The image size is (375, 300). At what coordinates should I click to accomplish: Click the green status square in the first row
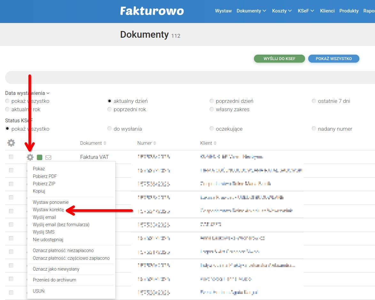click(x=40, y=157)
